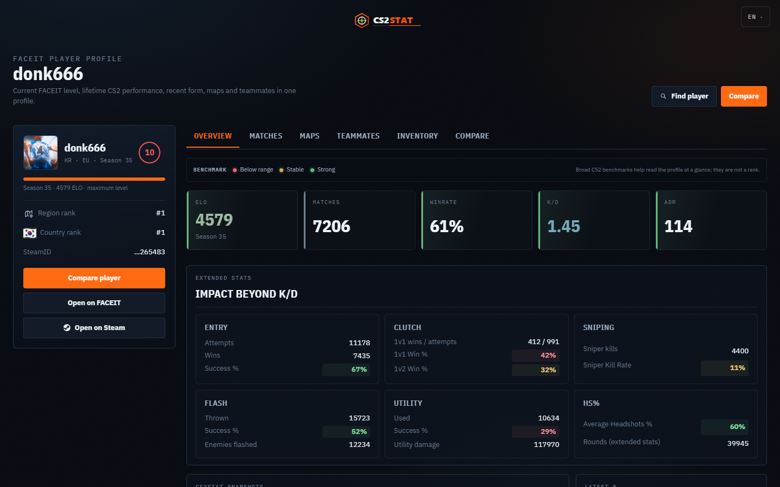Click the Region rank #1 value

coord(161,213)
